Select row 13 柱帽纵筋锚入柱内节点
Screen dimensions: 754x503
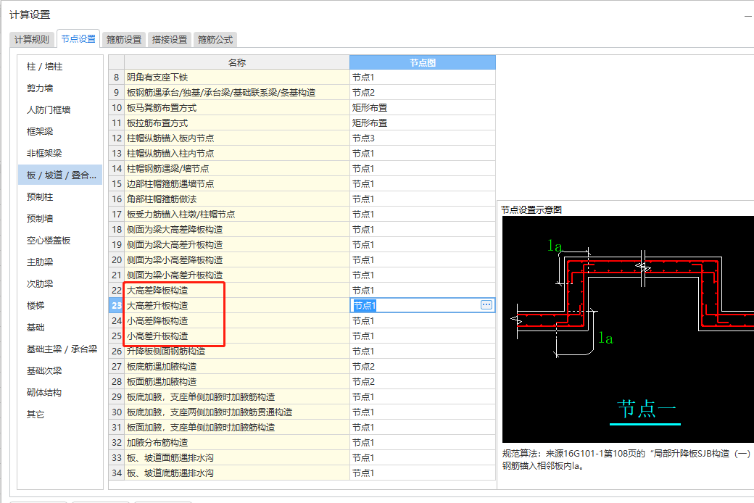coord(236,154)
